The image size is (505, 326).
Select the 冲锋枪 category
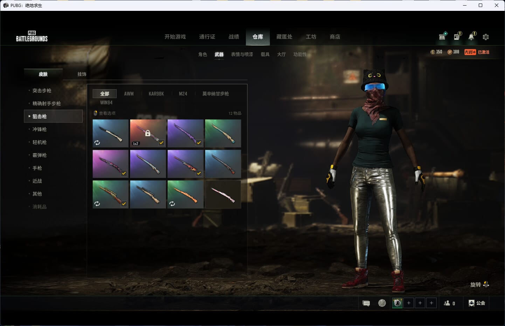click(x=39, y=129)
